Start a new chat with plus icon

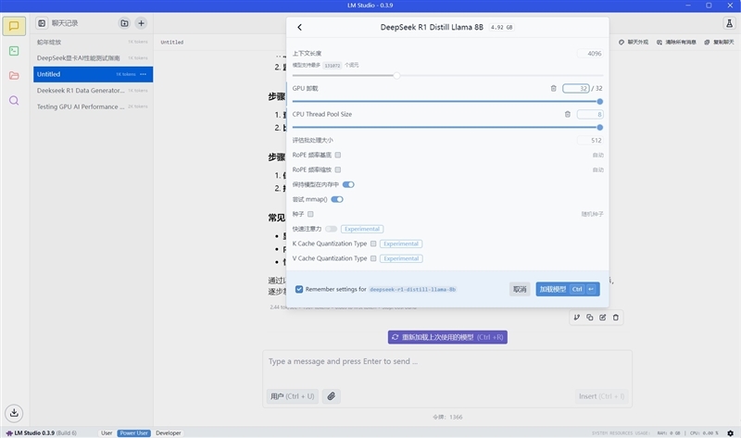tap(141, 23)
